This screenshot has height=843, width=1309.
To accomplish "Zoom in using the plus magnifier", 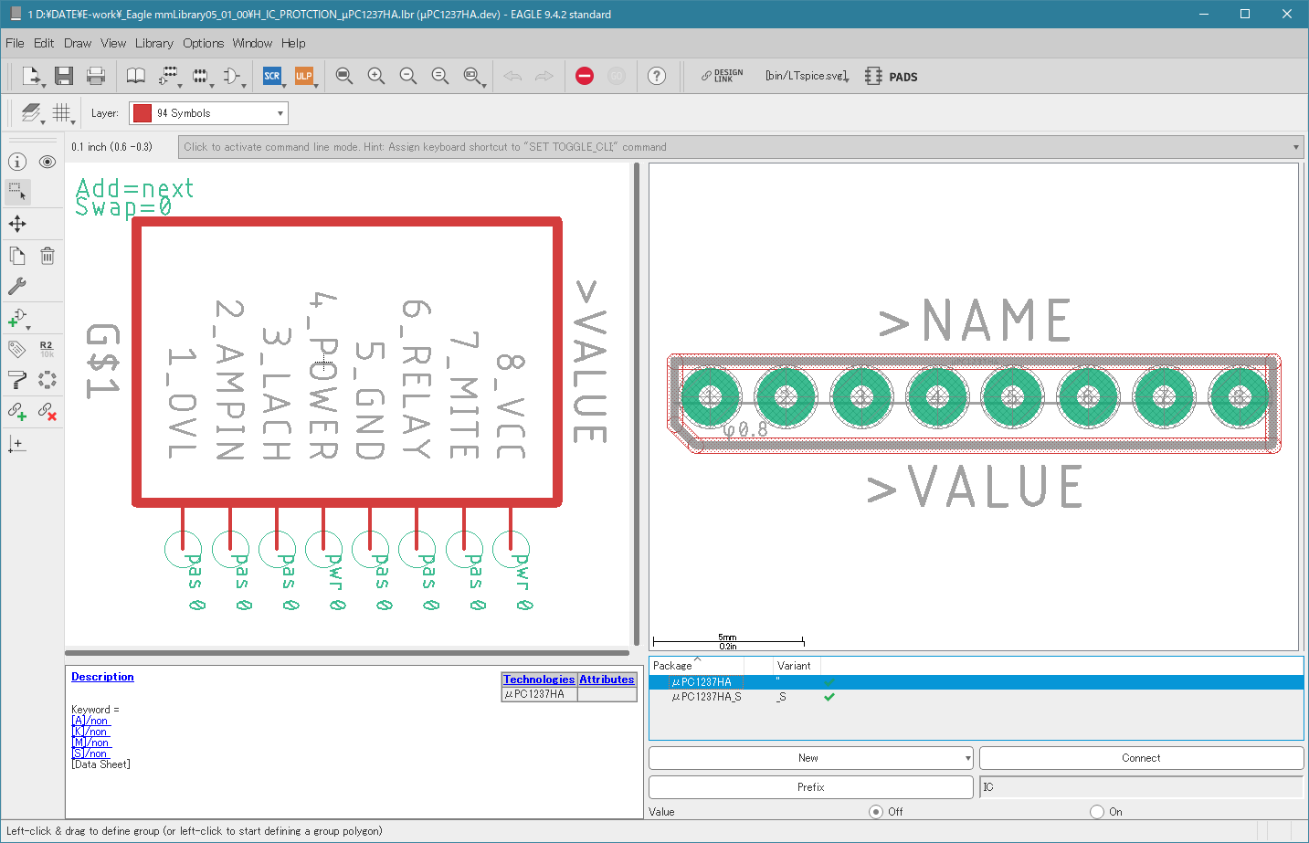I will [x=376, y=76].
